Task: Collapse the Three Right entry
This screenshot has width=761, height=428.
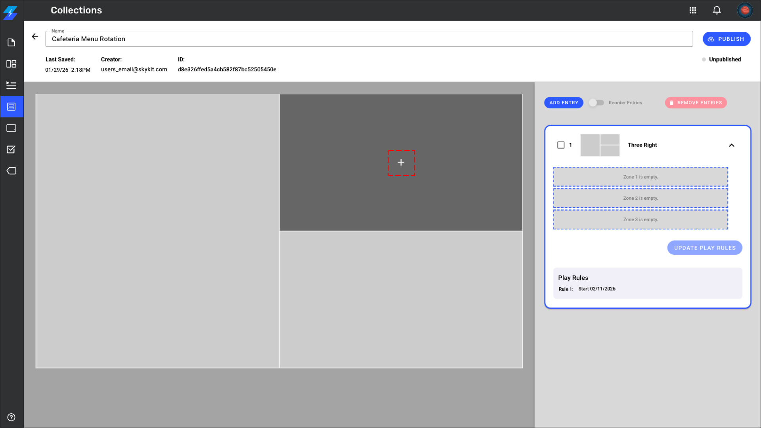Action: coord(732,145)
